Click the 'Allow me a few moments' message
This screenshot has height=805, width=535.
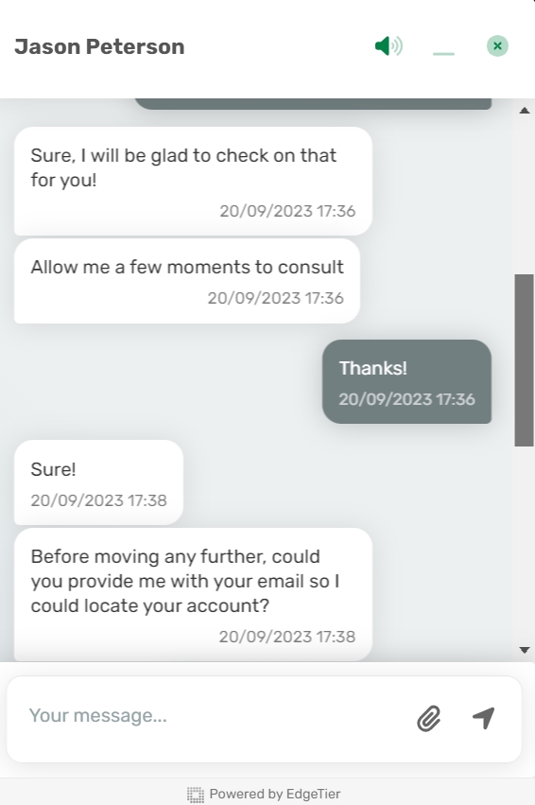(187, 281)
